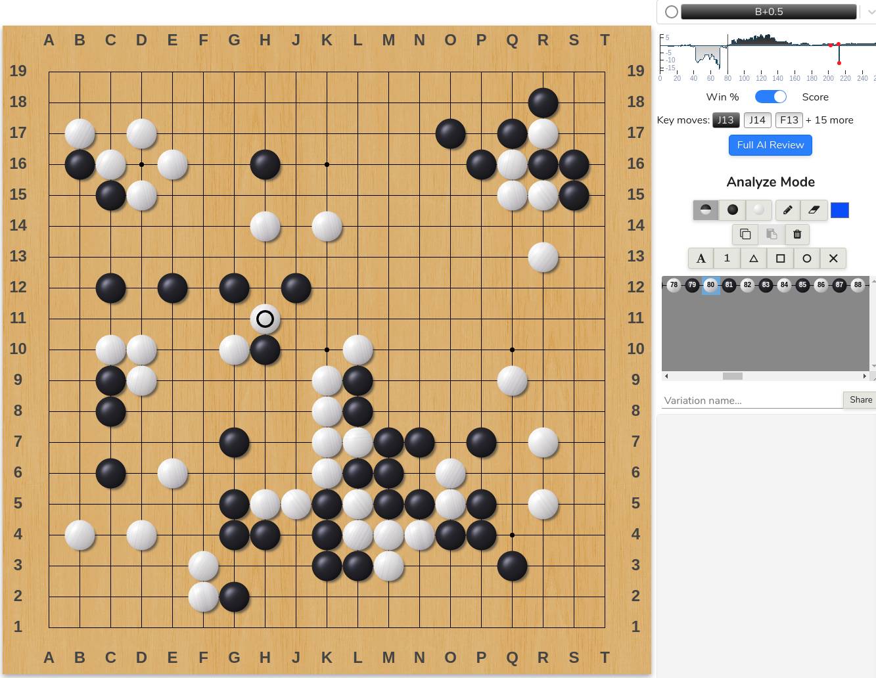This screenshot has height=678, width=876.
Task: Jump to key move J13
Action: 726,120
